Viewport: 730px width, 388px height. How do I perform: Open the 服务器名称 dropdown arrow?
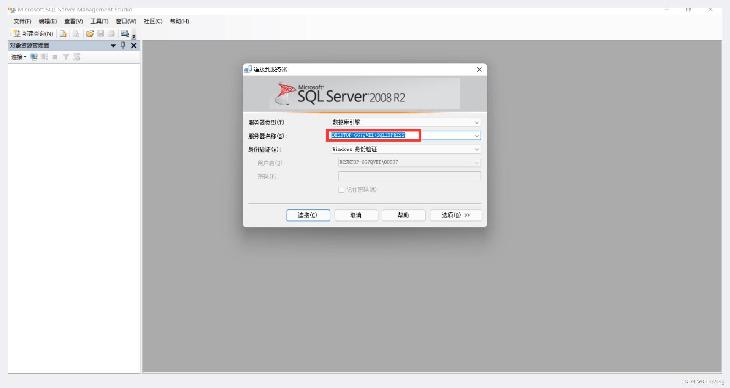click(476, 136)
